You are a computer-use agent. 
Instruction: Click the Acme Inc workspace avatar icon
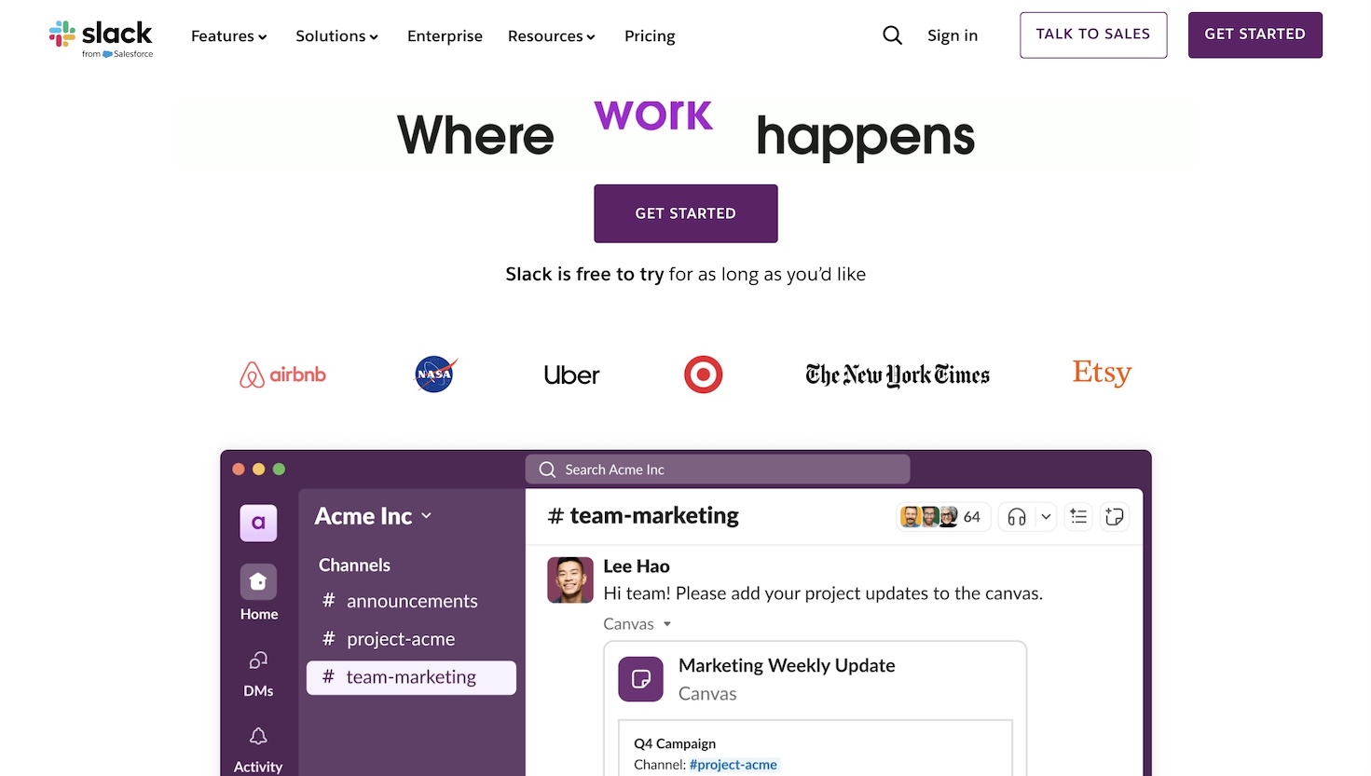(x=258, y=523)
